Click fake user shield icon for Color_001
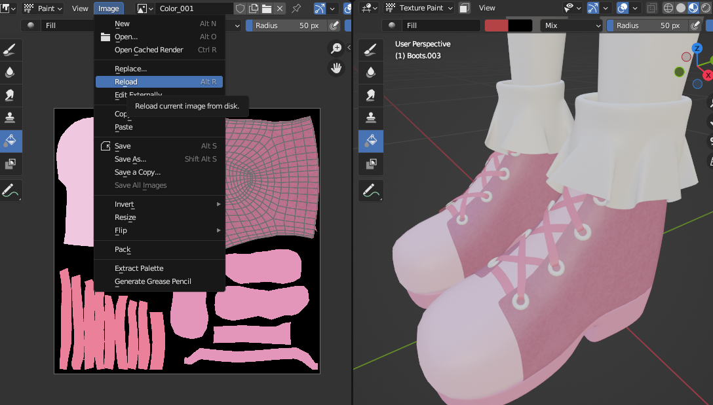Image resolution: width=713 pixels, height=405 pixels. [x=240, y=8]
